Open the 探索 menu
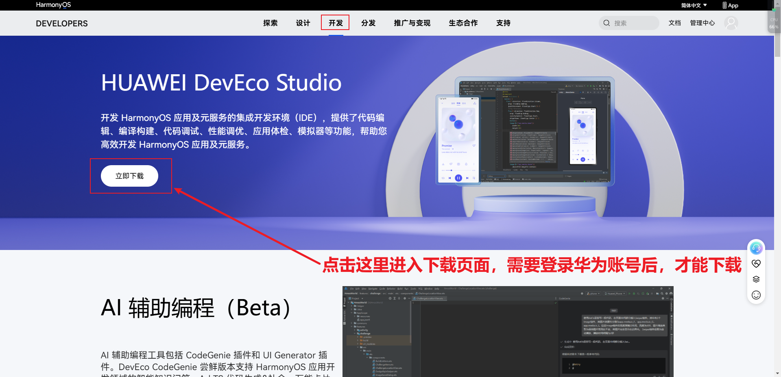The image size is (781, 377). pyautogui.click(x=270, y=23)
